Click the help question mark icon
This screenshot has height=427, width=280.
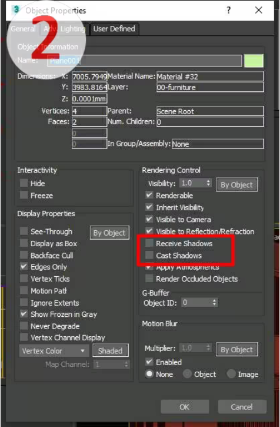coord(229,11)
